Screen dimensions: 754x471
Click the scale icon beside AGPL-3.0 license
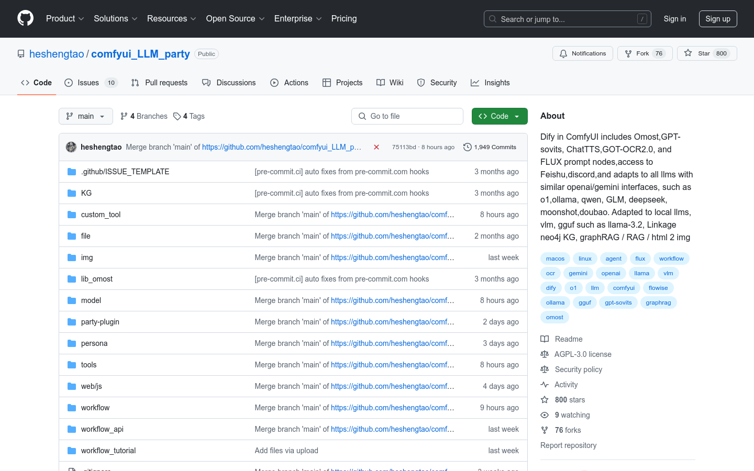coord(545,354)
